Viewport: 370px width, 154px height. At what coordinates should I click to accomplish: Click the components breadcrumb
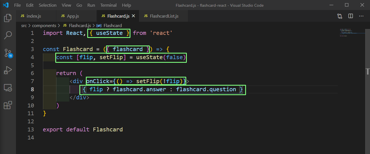[x=44, y=25]
